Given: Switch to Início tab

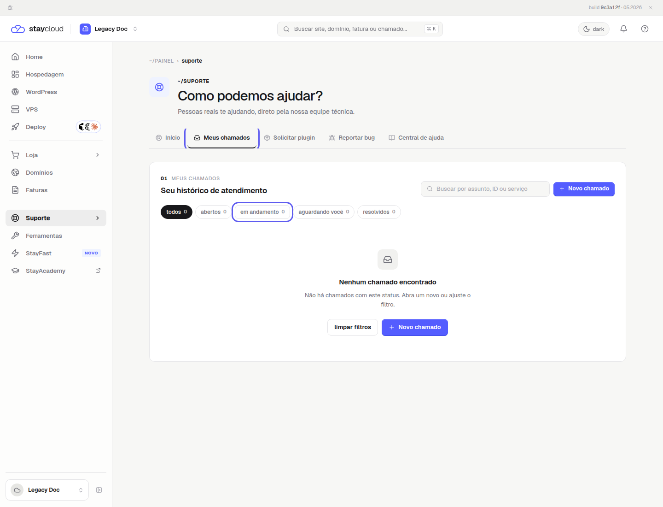Looking at the screenshot, I should point(168,138).
